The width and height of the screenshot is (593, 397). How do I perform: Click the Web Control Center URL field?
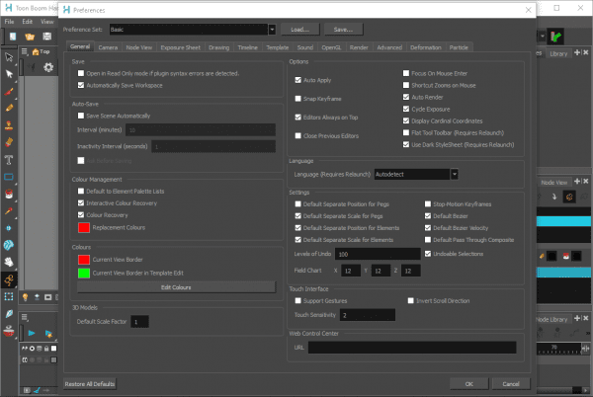coord(412,348)
